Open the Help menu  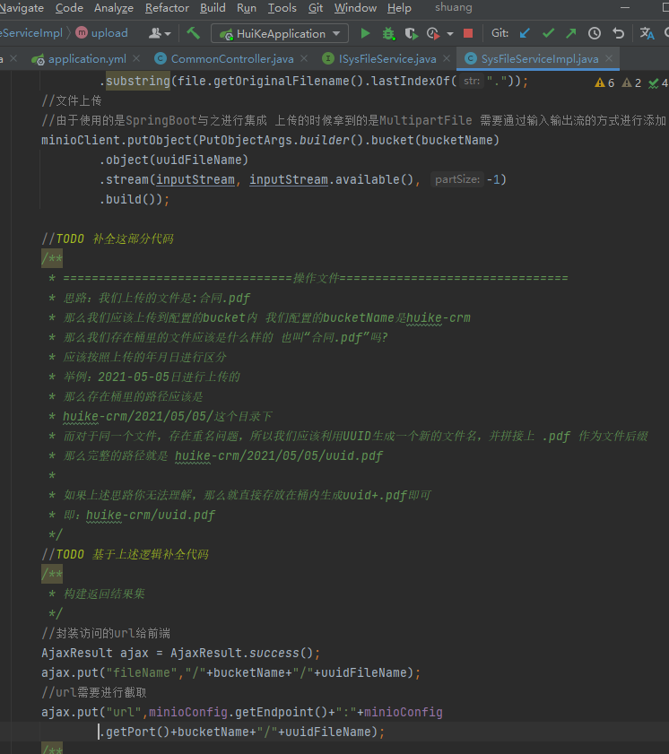[x=399, y=8]
